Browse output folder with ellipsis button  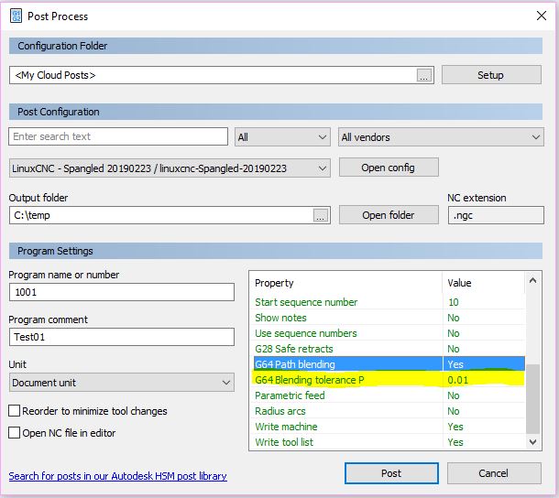[320, 215]
